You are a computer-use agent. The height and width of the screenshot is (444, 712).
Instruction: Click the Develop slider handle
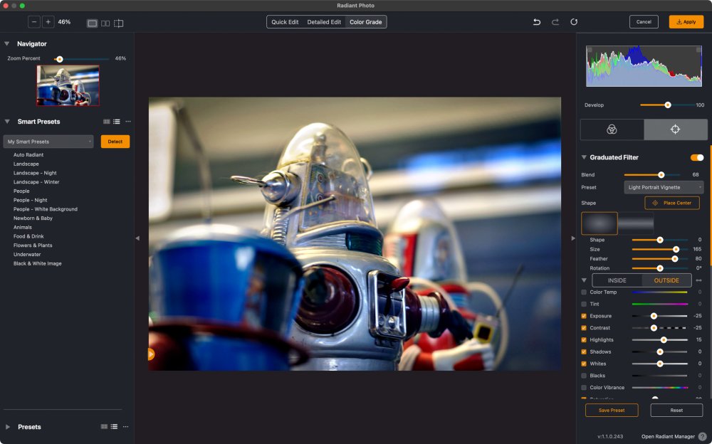(x=668, y=105)
